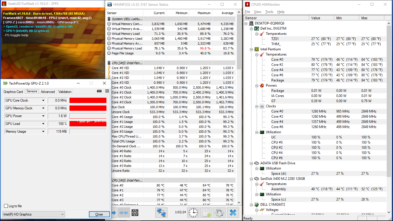This screenshot has width=393, height=221.
Task: Click the thermometer icon under Dell Inc. 0VG3TM
Action: tap(262, 34)
